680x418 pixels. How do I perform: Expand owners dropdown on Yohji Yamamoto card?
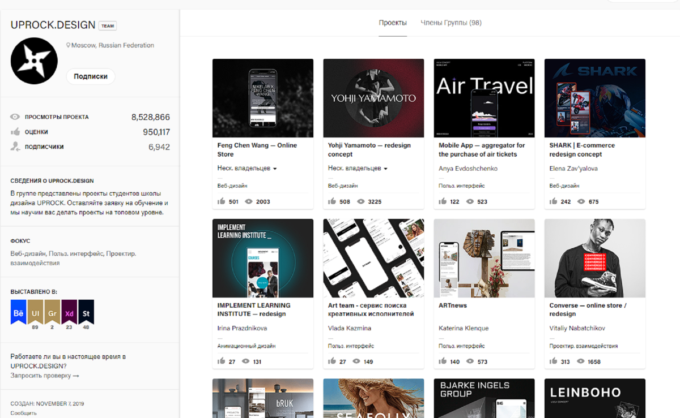coord(358,169)
